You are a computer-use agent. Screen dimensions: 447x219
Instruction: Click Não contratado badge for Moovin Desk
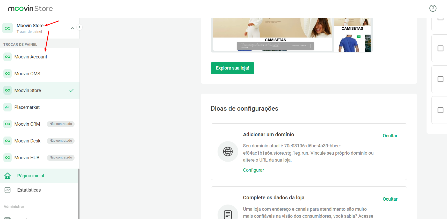pos(61,141)
